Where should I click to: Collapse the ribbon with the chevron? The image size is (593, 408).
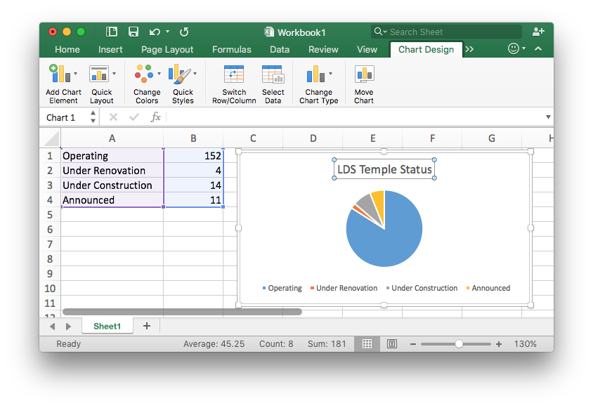[x=538, y=49]
